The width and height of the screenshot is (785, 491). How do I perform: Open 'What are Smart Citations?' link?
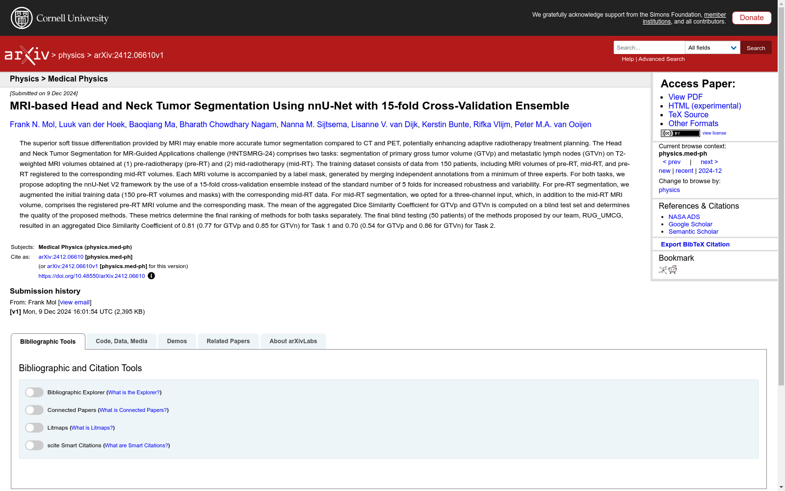click(x=137, y=445)
